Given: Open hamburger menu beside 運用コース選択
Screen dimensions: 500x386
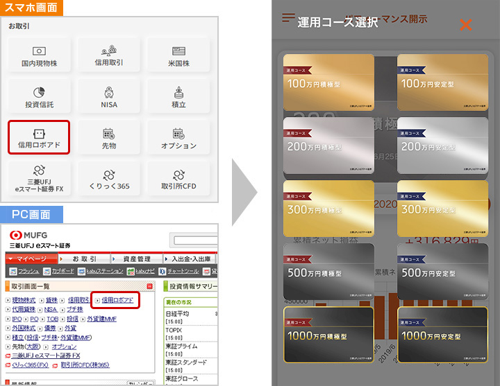Looking at the screenshot, I should [x=288, y=17].
